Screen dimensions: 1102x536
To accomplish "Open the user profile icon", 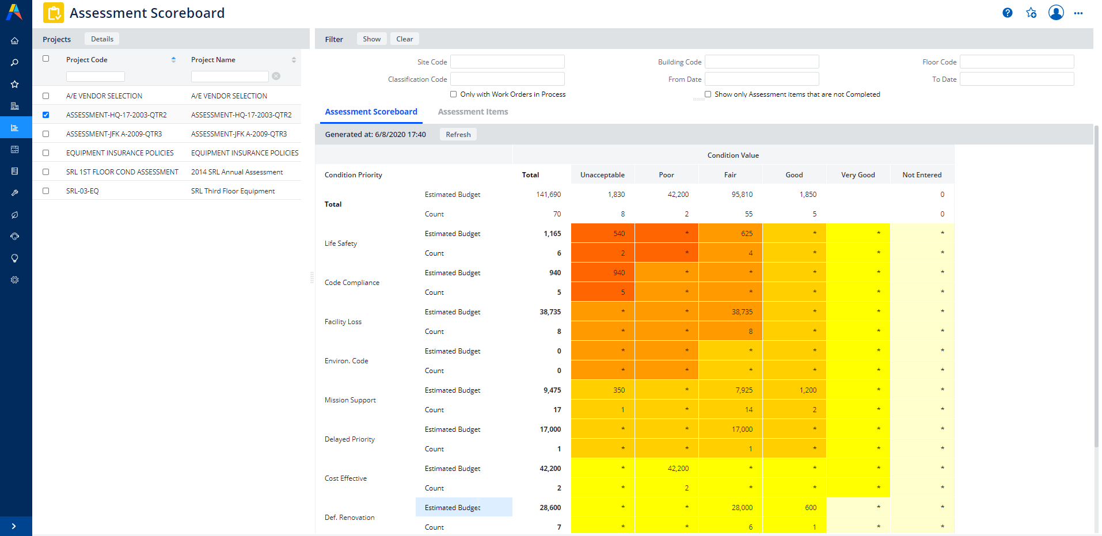I will [1056, 13].
